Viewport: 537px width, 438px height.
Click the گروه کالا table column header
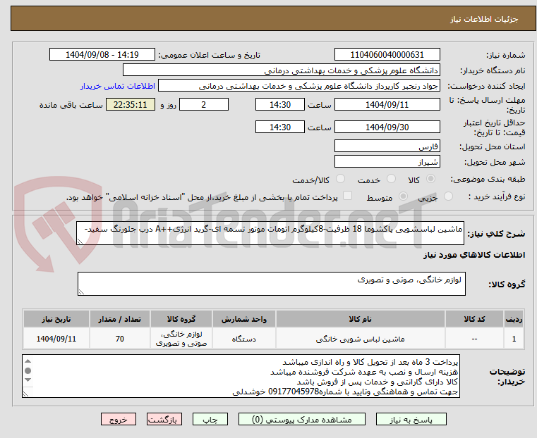click(x=181, y=319)
